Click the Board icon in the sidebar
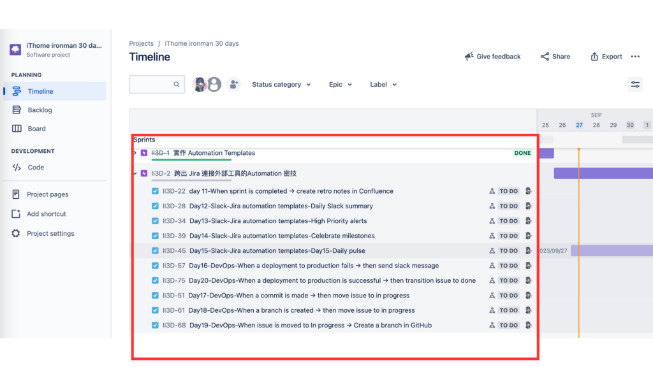Screen dimensions: 653x367 (17, 129)
